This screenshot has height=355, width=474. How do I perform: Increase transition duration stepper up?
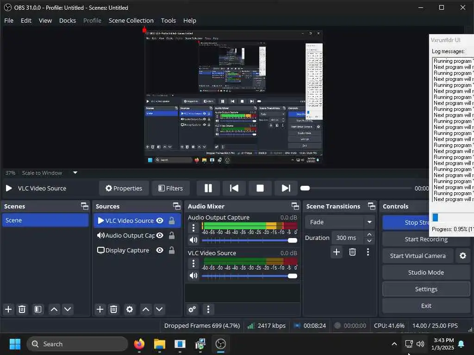pos(369,234)
